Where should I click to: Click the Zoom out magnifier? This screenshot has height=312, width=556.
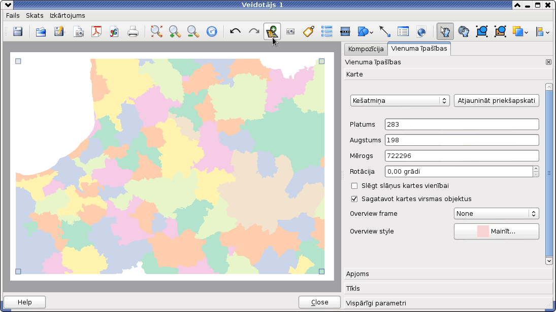tap(193, 31)
